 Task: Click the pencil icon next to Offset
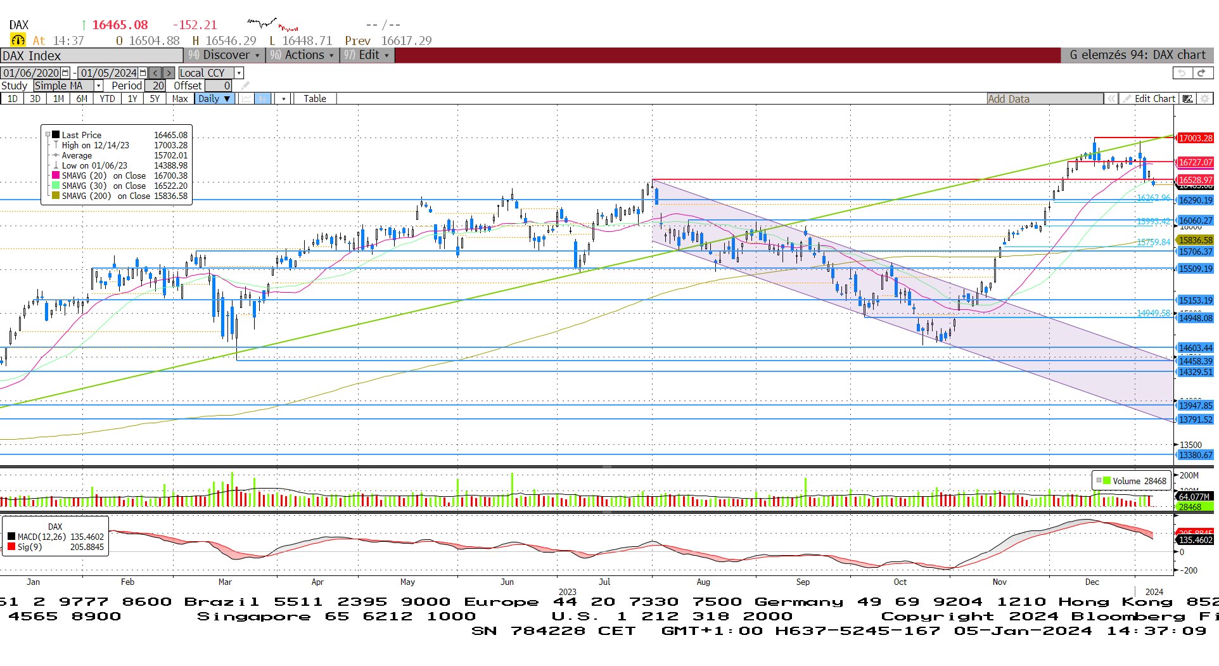[x=245, y=86]
